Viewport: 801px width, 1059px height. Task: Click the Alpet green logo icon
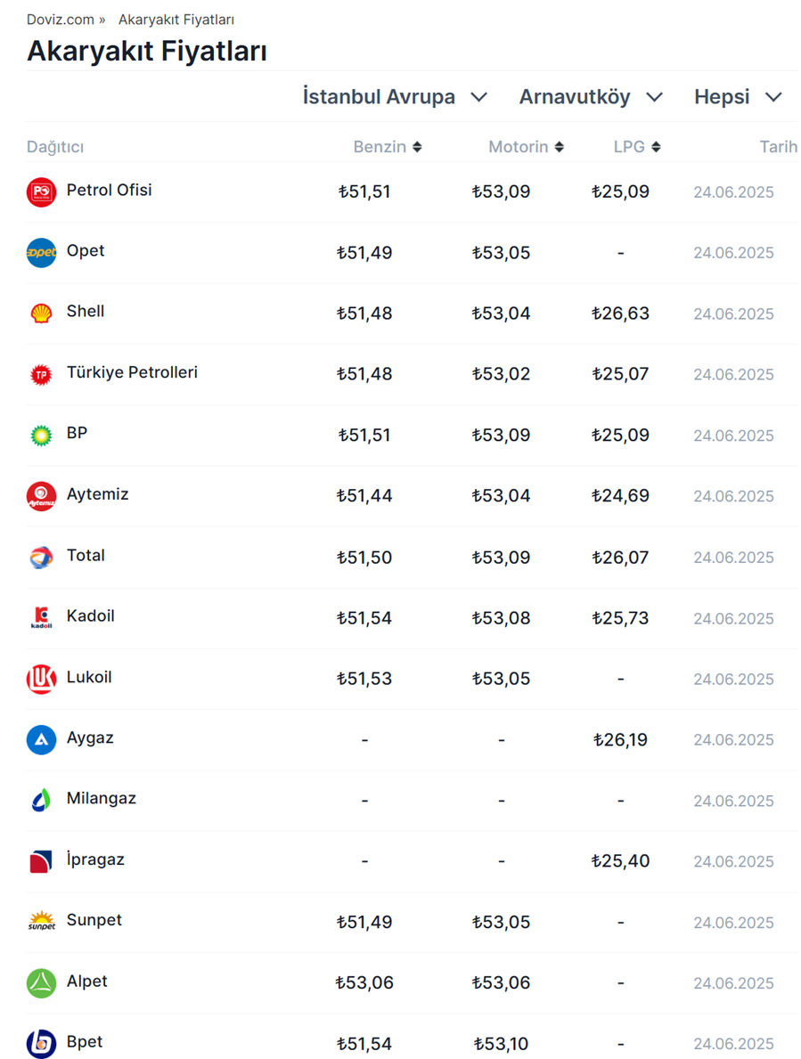click(x=41, y=983)
